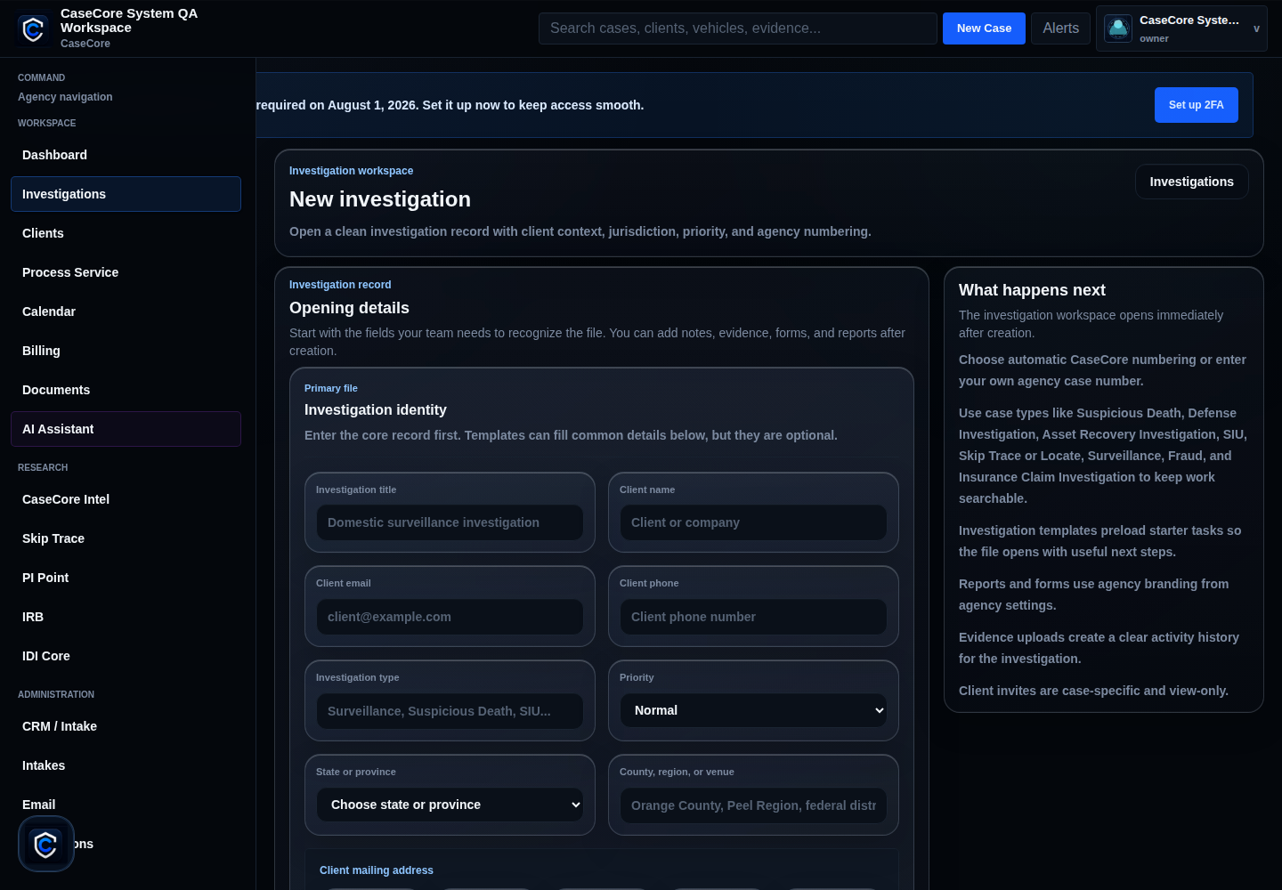Click the "New investigation" heading
1282x890 pixels.
point(380,199)
